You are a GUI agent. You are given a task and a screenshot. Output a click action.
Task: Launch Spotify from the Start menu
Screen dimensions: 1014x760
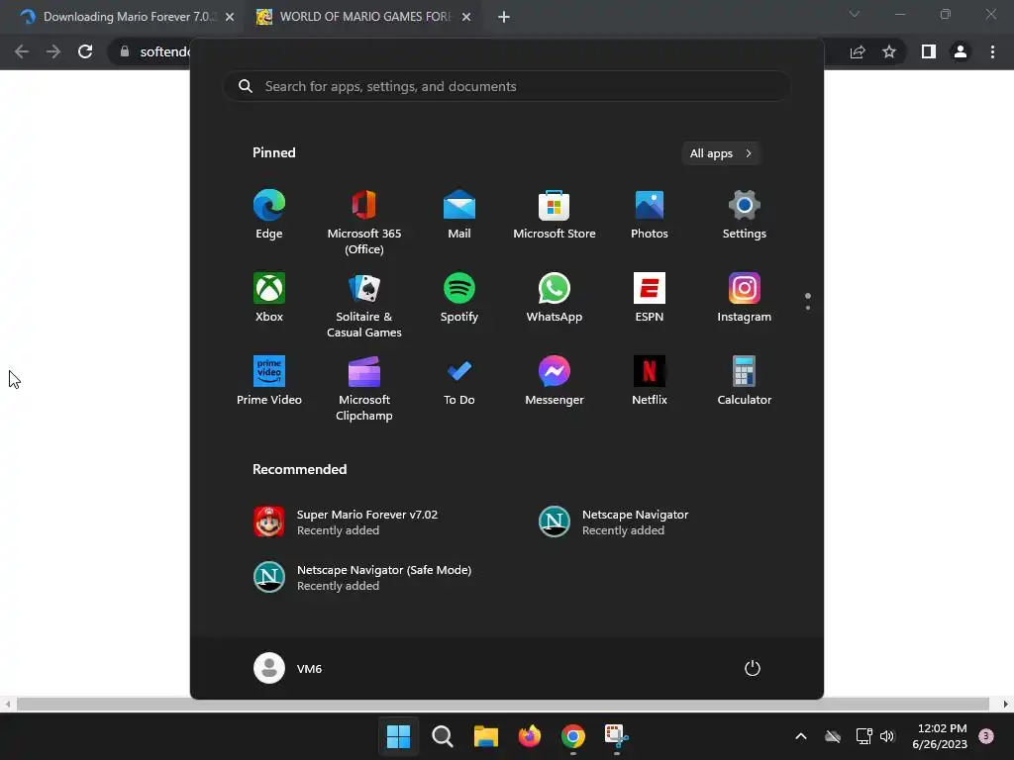pos(459,297)
